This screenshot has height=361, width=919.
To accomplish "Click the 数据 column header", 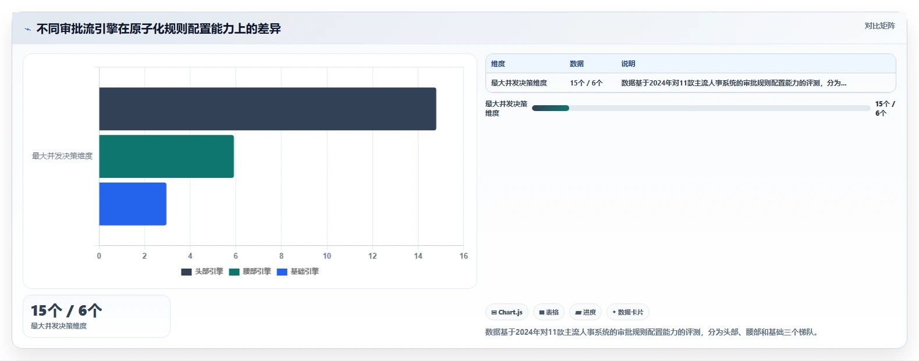I will point(577,64).
